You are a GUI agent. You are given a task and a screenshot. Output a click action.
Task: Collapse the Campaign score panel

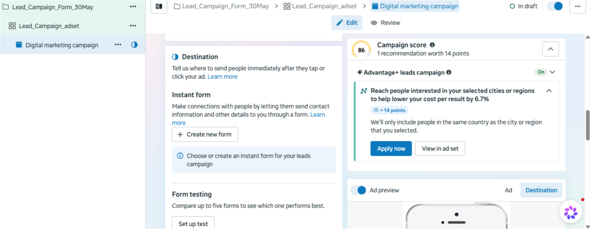click(550, 49)
